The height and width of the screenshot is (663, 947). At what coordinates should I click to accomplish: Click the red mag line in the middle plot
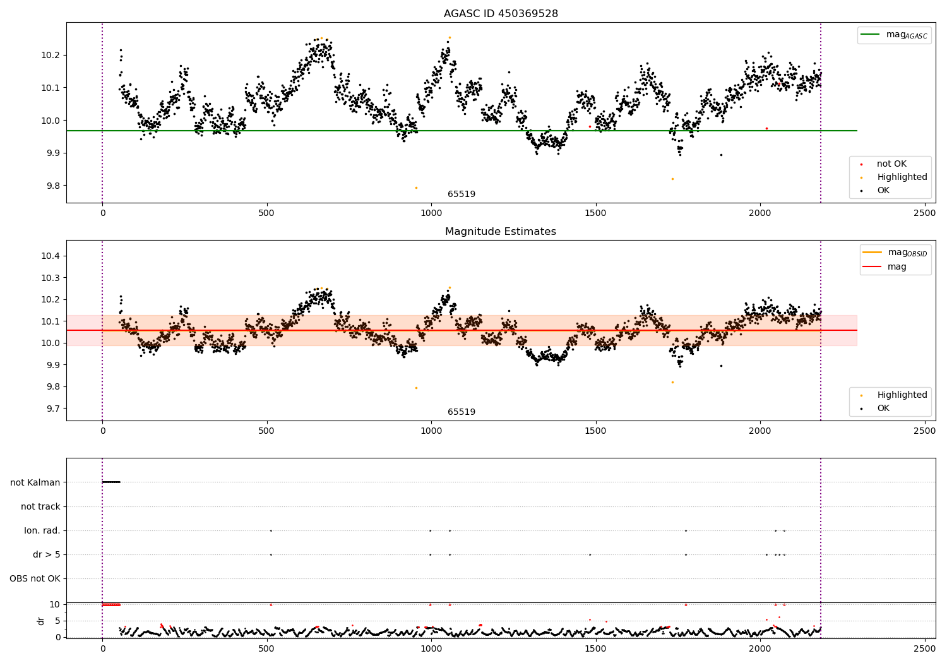462,330
